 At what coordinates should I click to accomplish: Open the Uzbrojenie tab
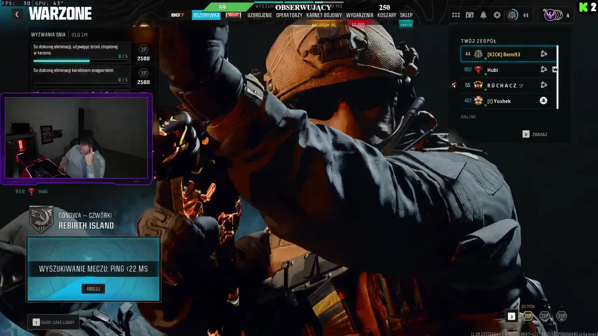tap(260, 15)
